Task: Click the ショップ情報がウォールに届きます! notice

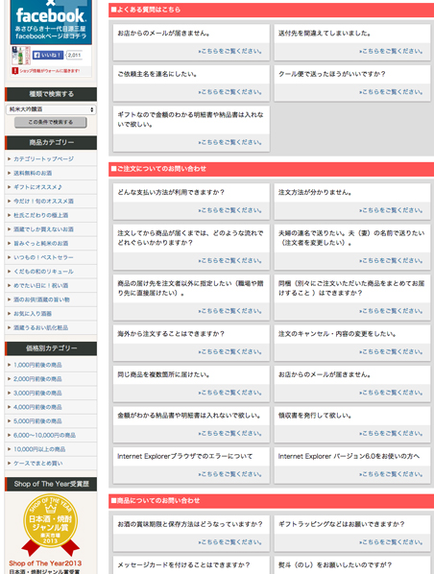Action: click(x=49, y=71)
